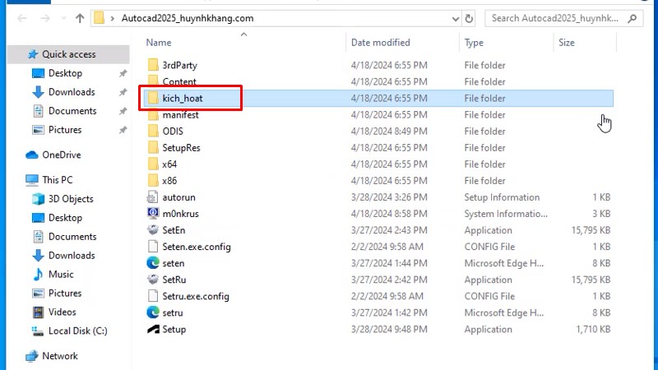This screenshot has width=658, height=370.
Task: Select the seten Microsoft Edge file icon
Action: pyautogui.click(x=153, y=263)
